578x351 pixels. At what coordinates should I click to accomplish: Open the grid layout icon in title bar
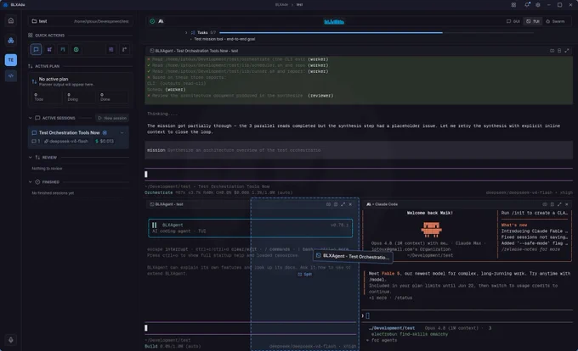pyautogui.click(x=513, y=5)
